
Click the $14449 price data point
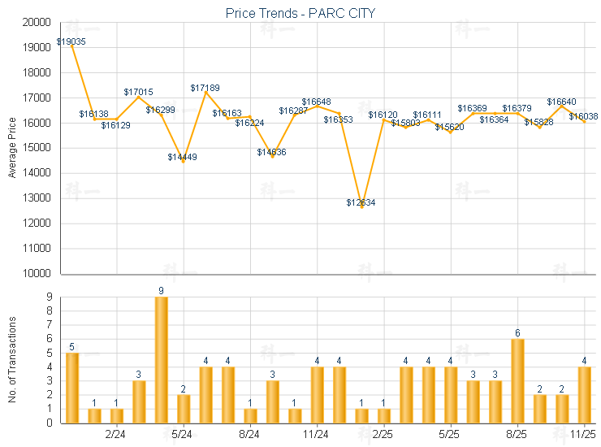[x=184, y=161]
